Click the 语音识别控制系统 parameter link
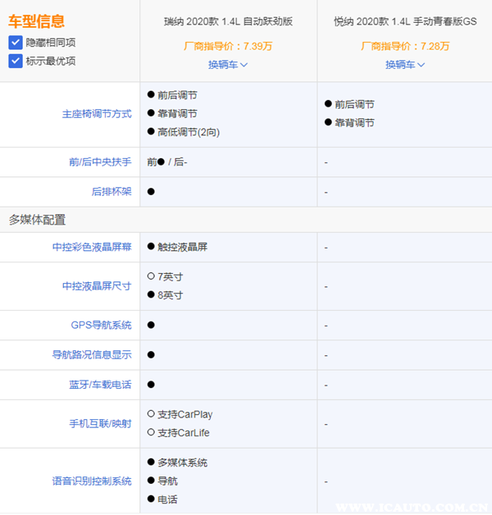Screen dimensions: 492x515 click(91, 481)
